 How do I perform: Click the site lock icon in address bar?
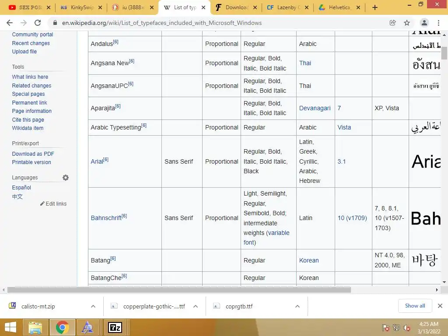pyautogui.click(x=55, y=23)
